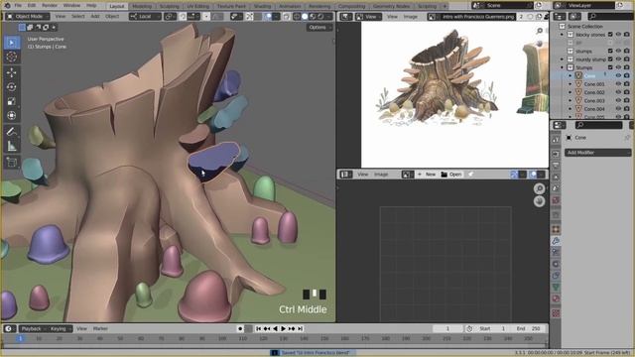Activate the Cursor tool in the viewport toolbar
This screenshot has width=635, height=357.
click(12, 57)
